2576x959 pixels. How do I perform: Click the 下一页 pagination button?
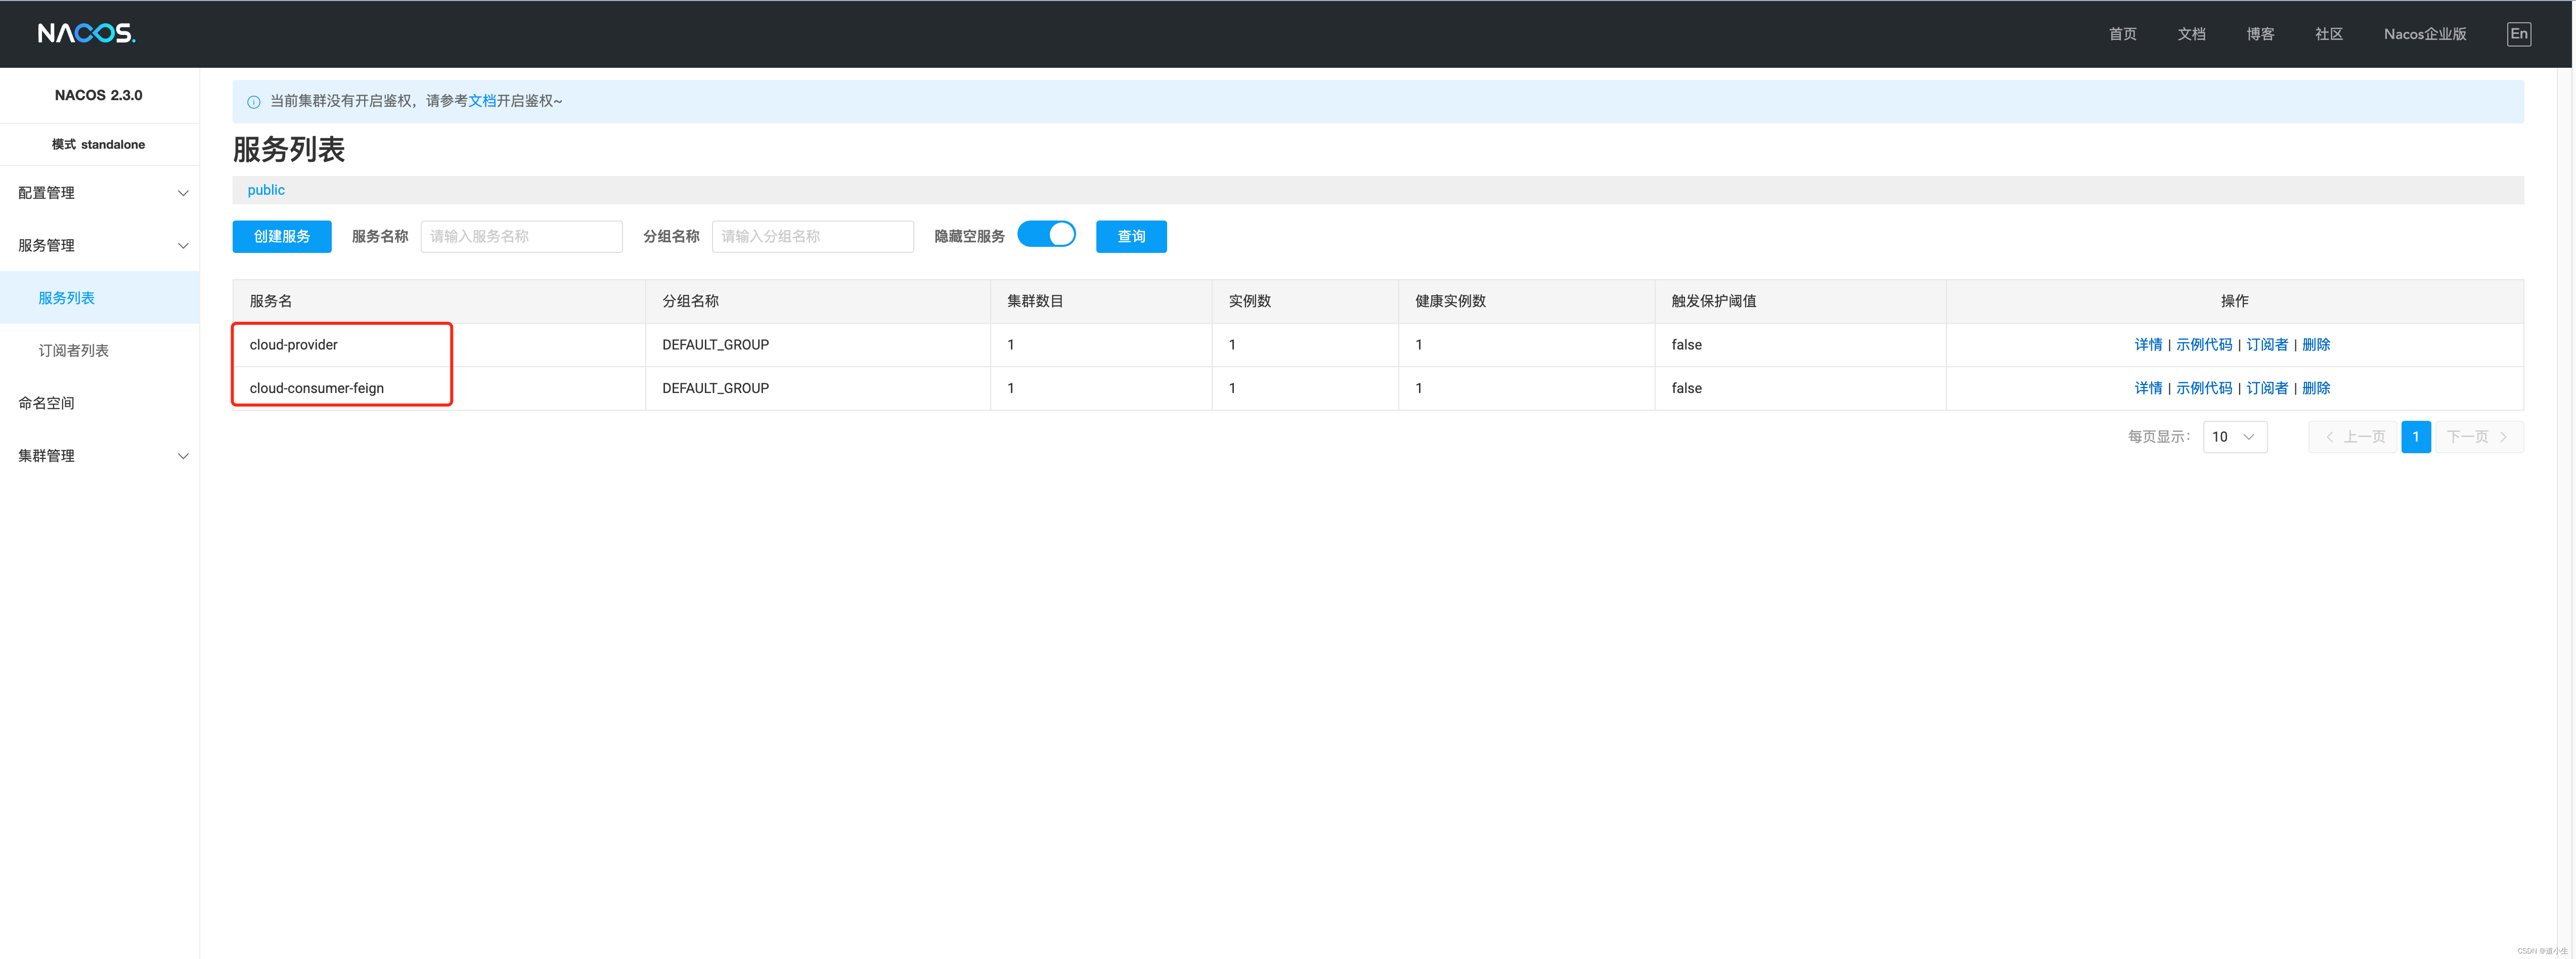click(2479, 437)
